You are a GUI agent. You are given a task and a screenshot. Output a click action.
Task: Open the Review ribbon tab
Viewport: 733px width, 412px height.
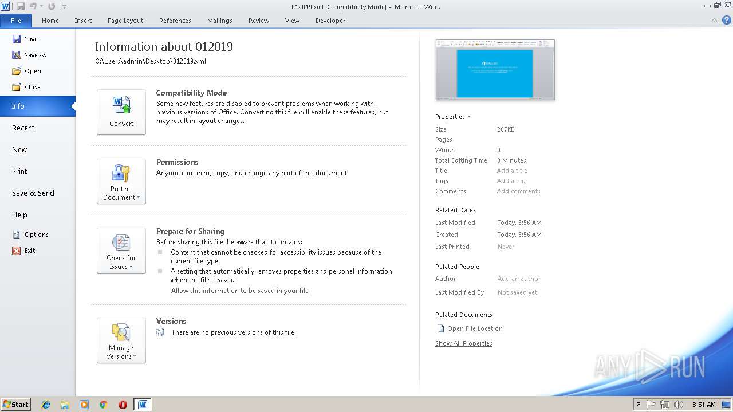tap(259, 21)
